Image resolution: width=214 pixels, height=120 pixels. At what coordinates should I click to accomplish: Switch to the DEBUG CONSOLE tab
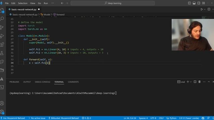42,82
